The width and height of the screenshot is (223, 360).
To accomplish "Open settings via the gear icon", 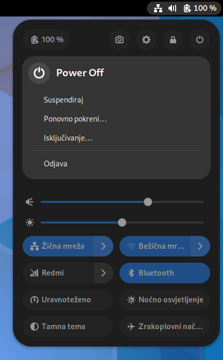I will pyautogui.click(x=146, y=40).
